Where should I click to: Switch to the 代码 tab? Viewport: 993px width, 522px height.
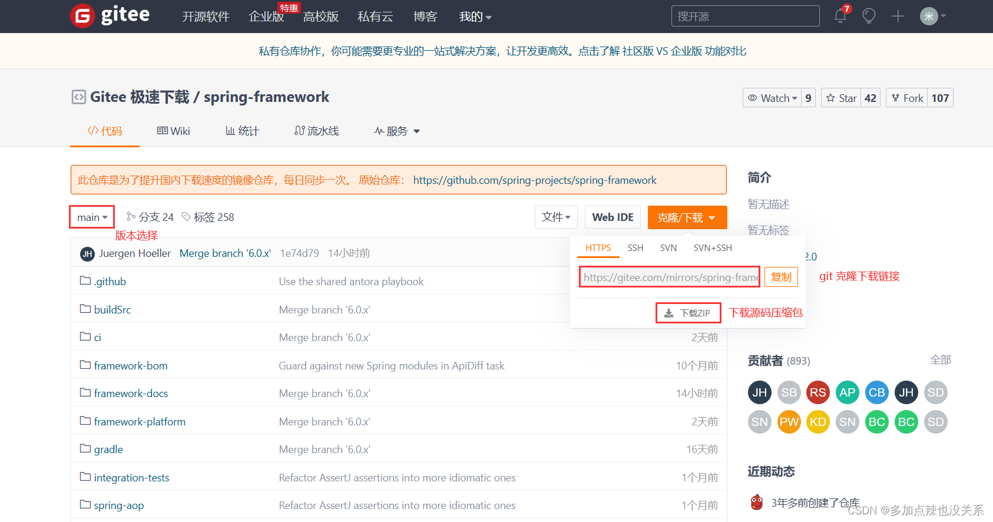(105, 131)
